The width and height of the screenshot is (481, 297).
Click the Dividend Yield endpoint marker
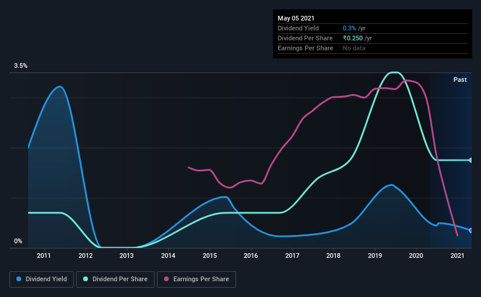pyautogui.click(x=470, y=230)
